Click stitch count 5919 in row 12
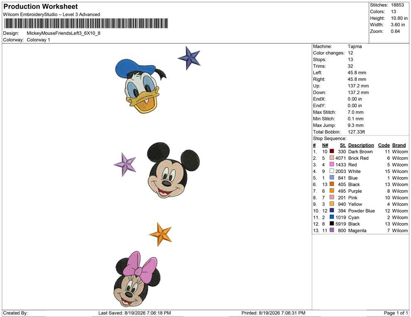The height and width of the screenshot is (317, 411). coord(340,224)
